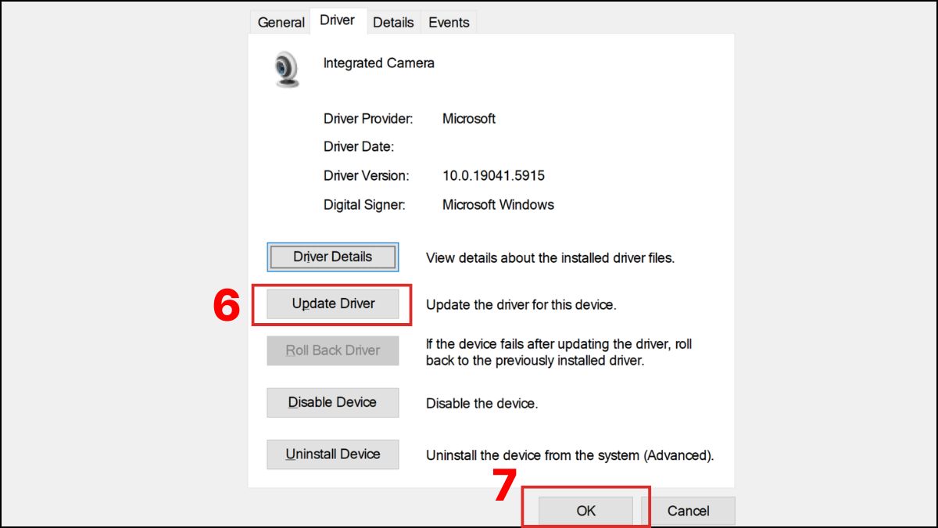Open Driver Details
938x528 pixels.
coord(332,257)
